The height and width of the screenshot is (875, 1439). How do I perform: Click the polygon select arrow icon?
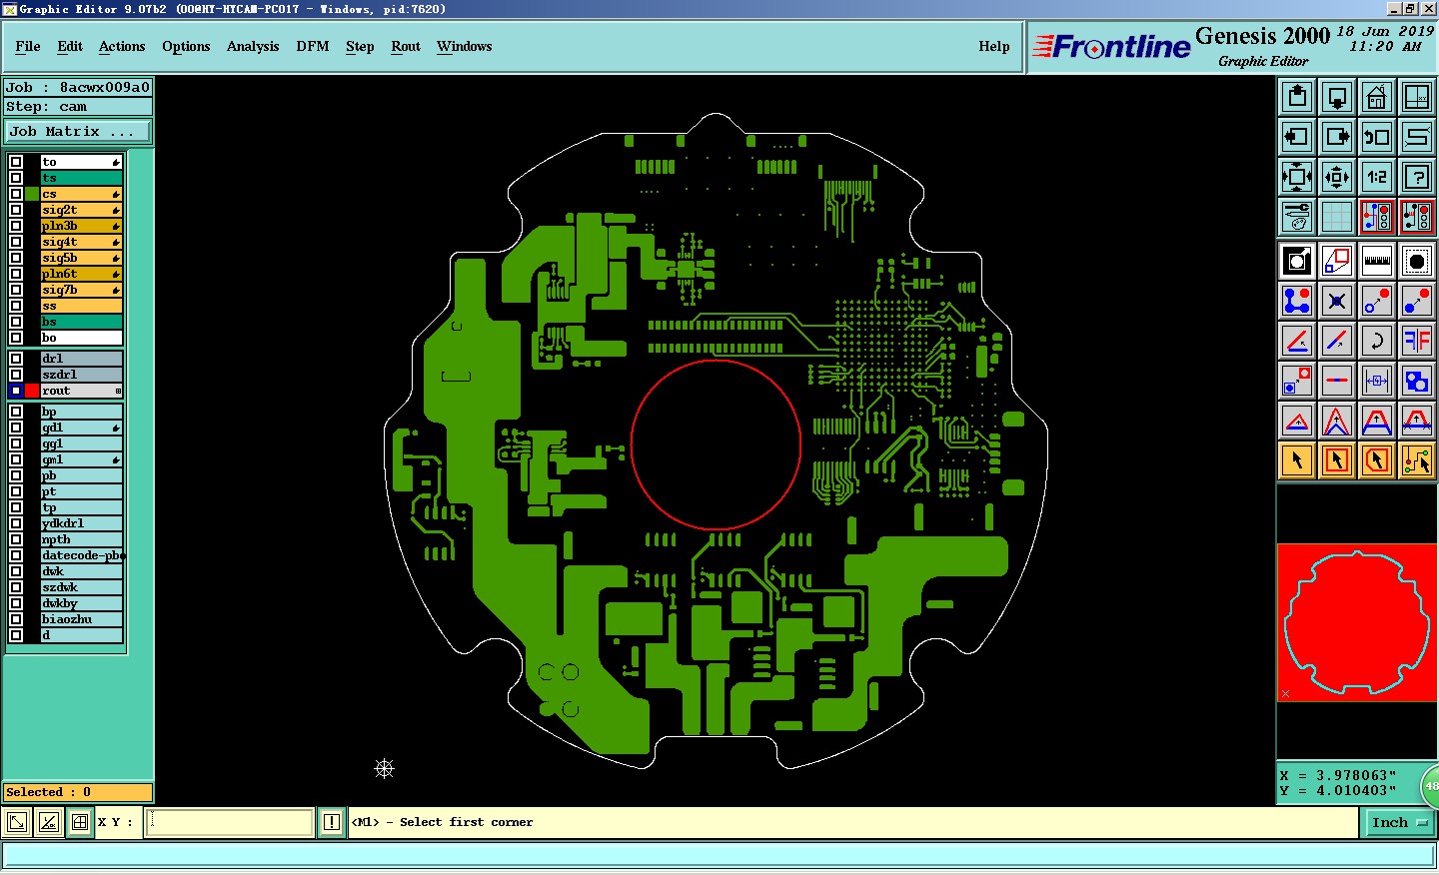click(1377, 460)
